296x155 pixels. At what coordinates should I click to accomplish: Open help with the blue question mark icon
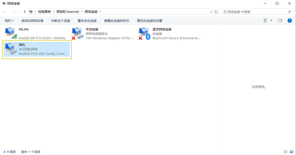click(289, 21)
